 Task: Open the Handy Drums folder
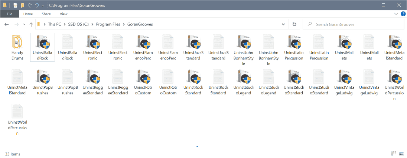click(x=17, y=47)
